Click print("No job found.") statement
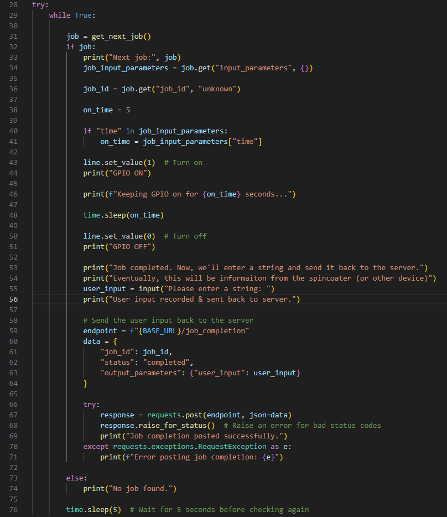The image size is (447, 517). click(130, 489)
